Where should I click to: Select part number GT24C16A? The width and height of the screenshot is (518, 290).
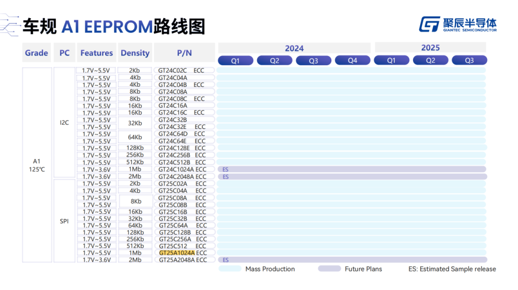(173, 106)
